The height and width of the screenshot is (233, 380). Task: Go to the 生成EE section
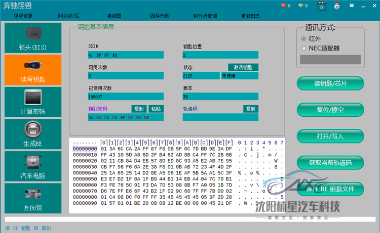click(33, 133)
